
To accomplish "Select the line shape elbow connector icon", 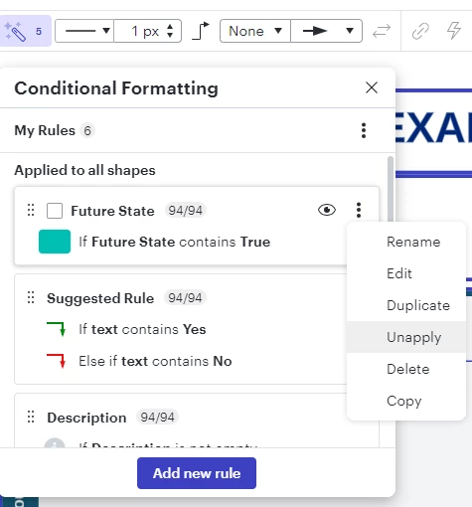I will [x=201, y=31].
